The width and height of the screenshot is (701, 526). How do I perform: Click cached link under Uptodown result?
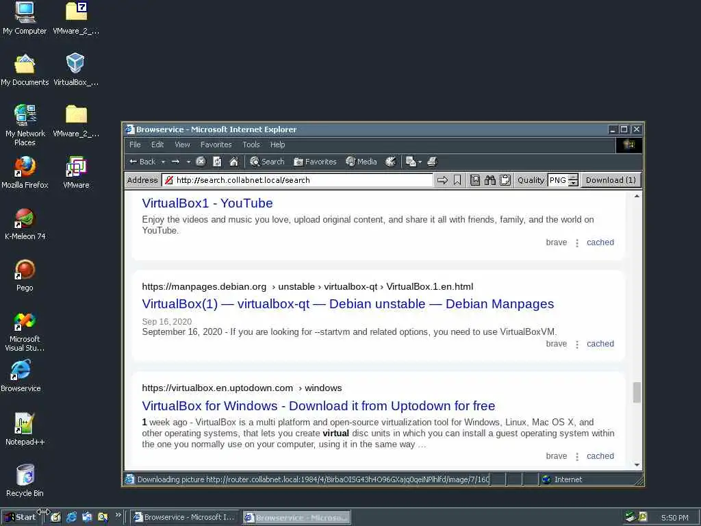600,455
